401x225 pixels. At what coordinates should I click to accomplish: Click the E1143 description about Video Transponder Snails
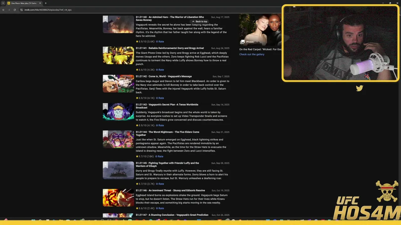pyautogui.click(x=181, y=116)
